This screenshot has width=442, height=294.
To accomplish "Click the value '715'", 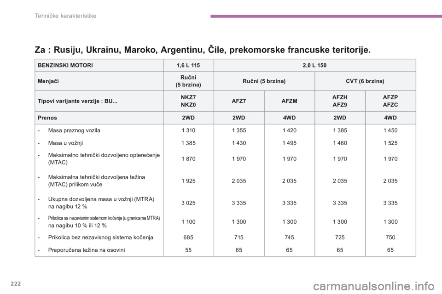I will (239, 237).
